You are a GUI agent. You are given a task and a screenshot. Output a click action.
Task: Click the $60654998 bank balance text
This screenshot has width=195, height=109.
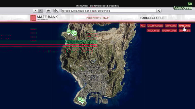click(183, 8)
